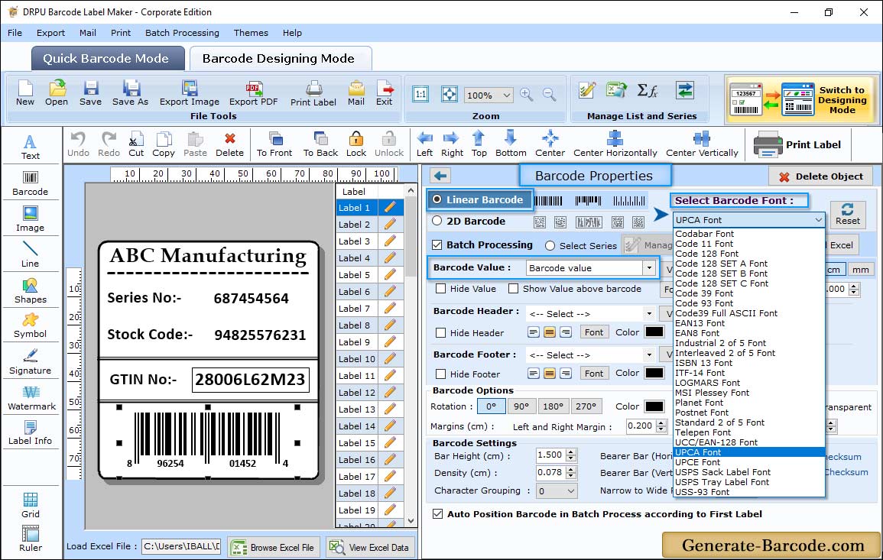This screenshot has width=883, height=560.
Task: Click Browse Excel File button
Action: (x=274, y=547)
